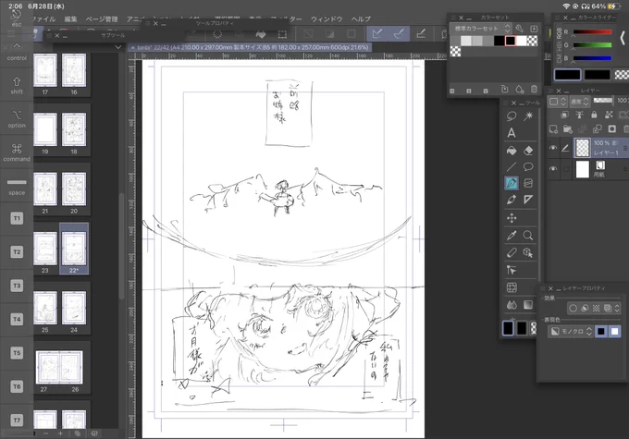Image resolution: width=629 pixels, height=439 pixels.
Task: Toggle Clip to layer below icon
Action: point(565,115)
